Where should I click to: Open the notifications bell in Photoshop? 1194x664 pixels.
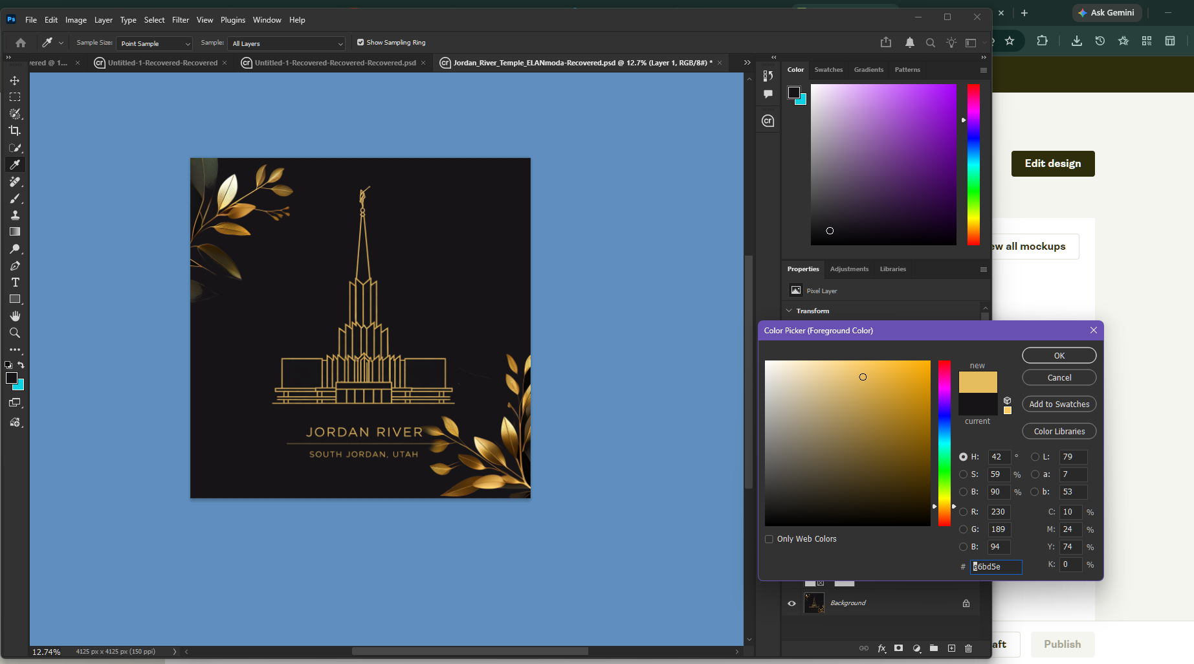(x=910, y=43)
